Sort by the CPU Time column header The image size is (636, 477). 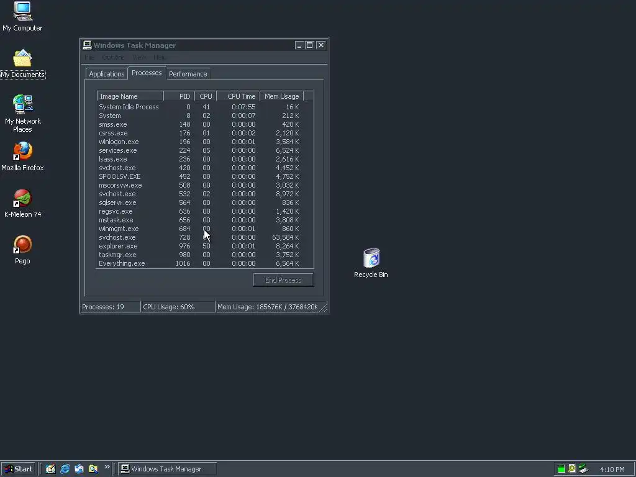pyautogui.click(x=238, y=96)
